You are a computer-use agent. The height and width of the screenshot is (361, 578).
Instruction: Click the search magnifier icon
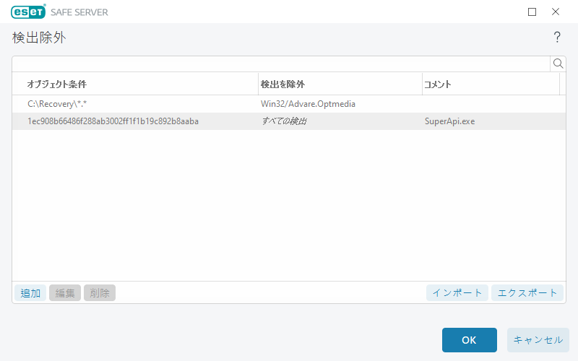point(558,64)
